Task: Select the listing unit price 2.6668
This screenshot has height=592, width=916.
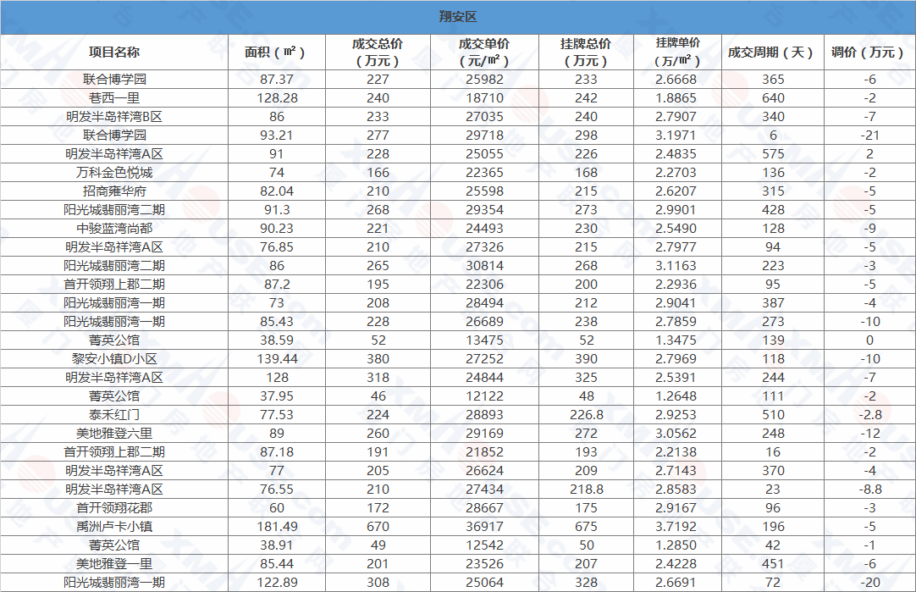Action: (x=676, y=79)
